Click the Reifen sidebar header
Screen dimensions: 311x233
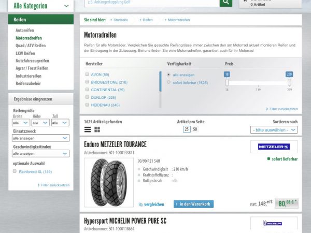(41, 20)
